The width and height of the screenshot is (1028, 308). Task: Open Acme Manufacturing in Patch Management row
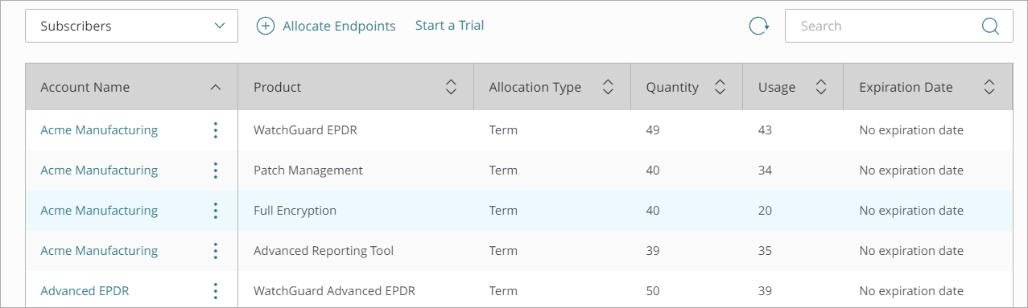99,170
